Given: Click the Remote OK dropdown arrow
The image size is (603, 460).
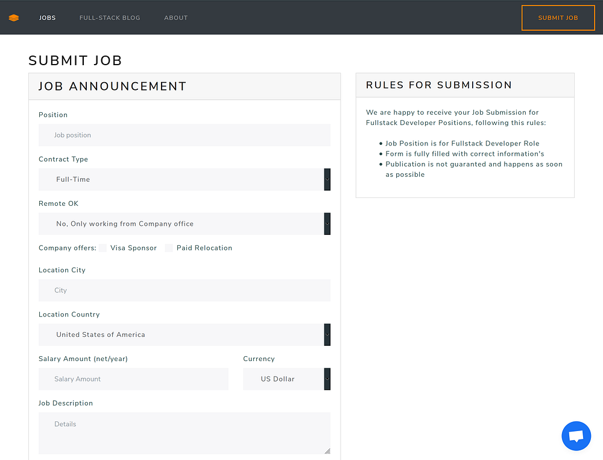Looking at the screenshot, I should pyautogui.click(x=327, y=223).
